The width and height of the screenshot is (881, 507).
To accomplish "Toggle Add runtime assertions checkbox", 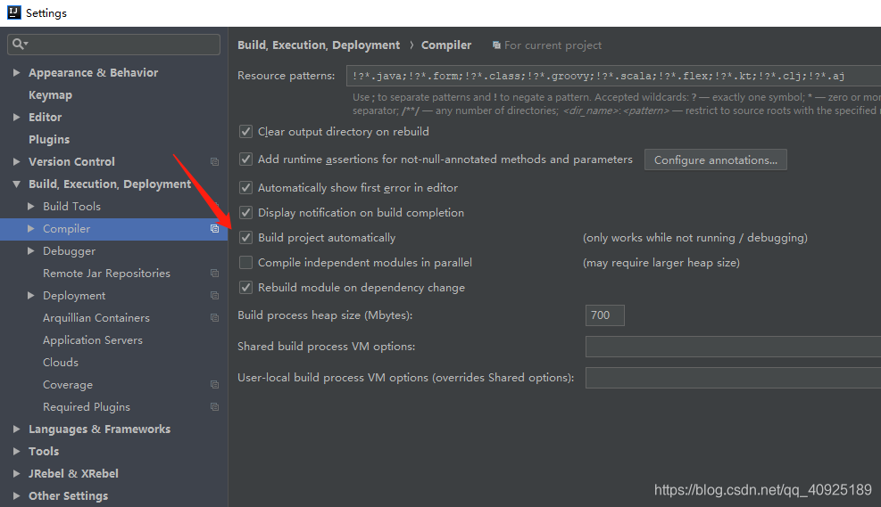I will click(245, 159).
